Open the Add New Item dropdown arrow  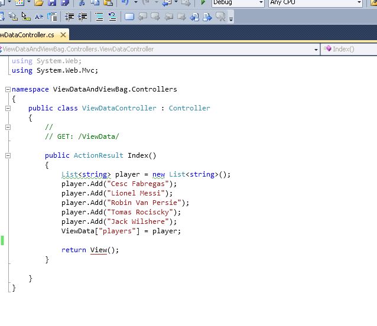[x=29, y=2]
